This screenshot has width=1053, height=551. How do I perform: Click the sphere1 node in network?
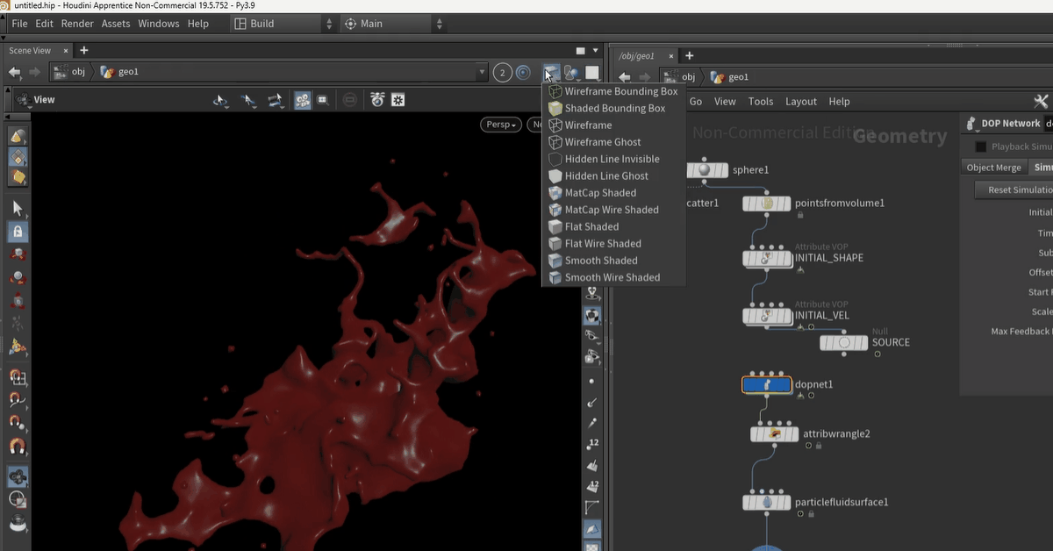click(705, 169)
